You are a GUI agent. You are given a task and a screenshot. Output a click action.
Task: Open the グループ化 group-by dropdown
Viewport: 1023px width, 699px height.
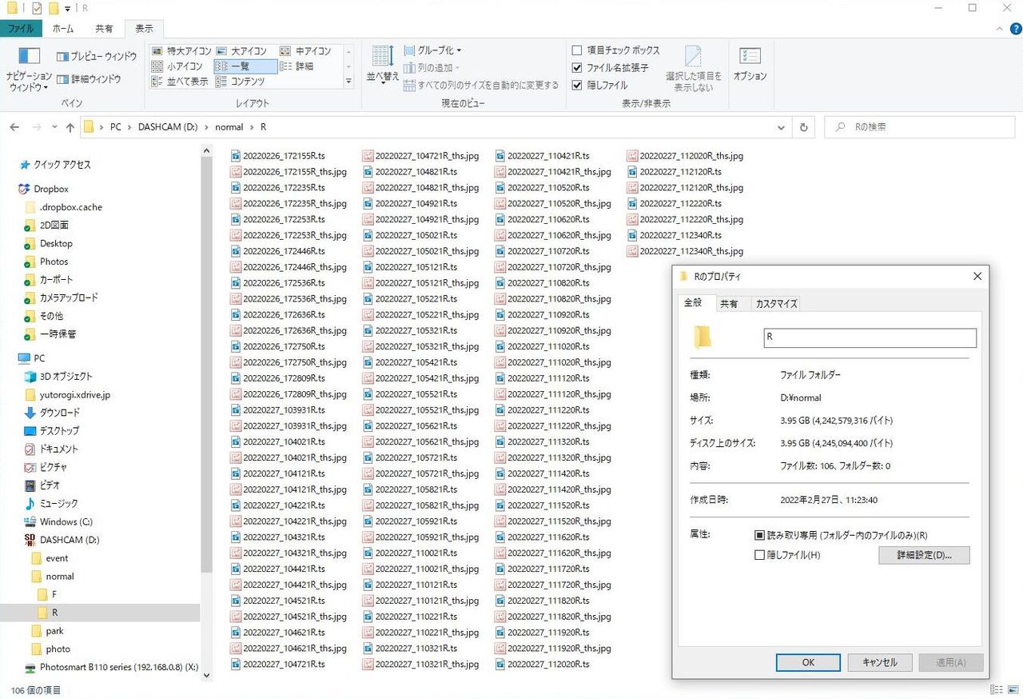click(432, 50)
